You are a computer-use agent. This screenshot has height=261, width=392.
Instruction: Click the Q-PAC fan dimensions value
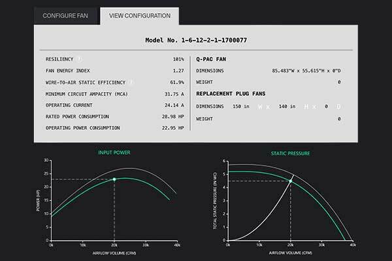tap(305, 70)
